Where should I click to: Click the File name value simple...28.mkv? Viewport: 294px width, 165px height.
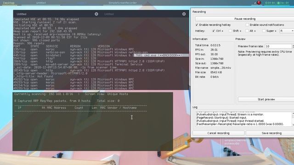[220, 68]
